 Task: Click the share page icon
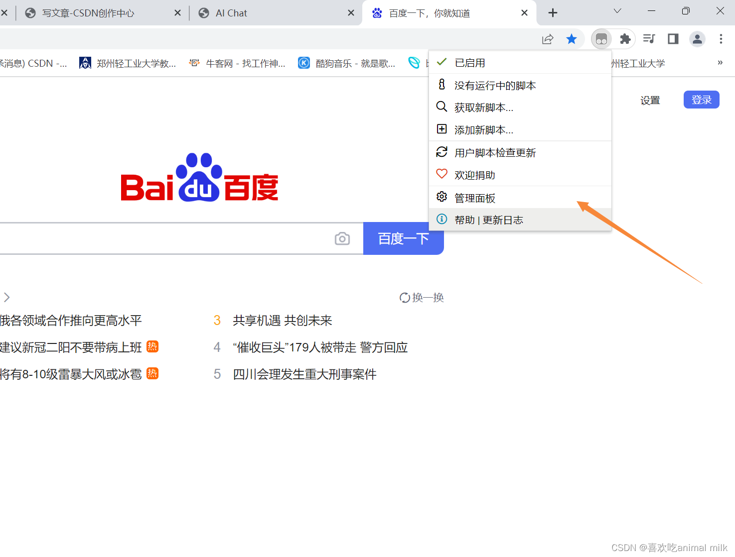click(548, 39)
